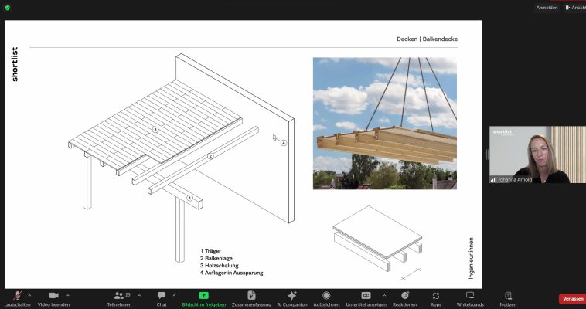
Task: Open the Ansicht view menu
Action: [575, 8]
